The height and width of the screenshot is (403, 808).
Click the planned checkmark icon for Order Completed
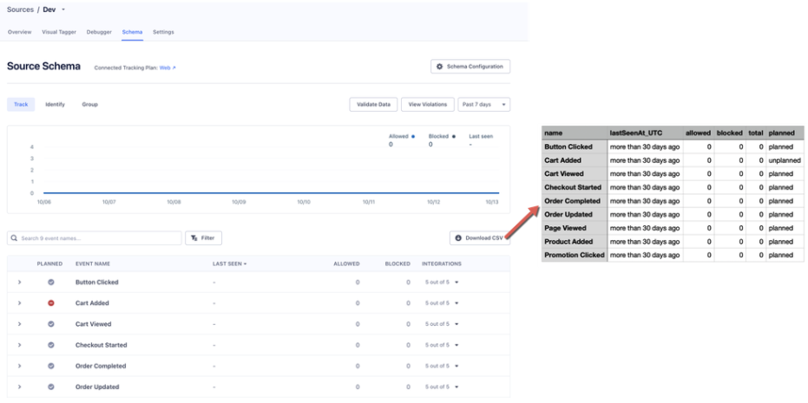pos(51,366)
